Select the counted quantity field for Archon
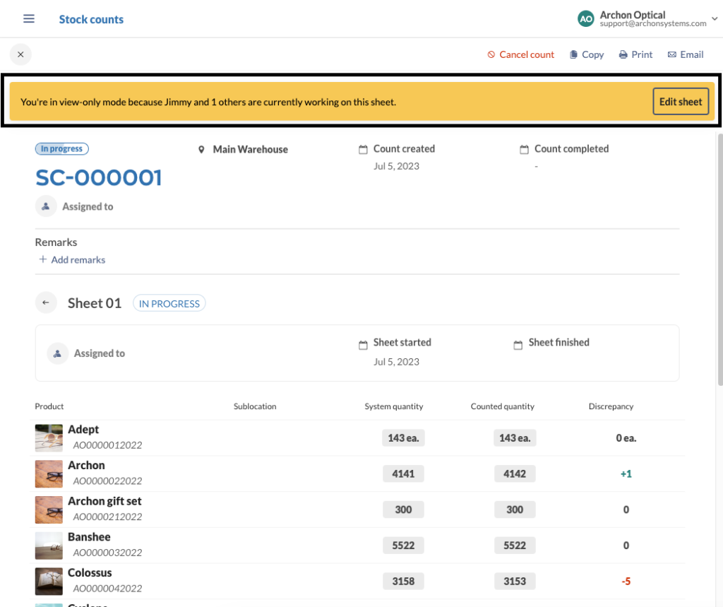This screenshot has height=607, width=723. coord(515,473)
